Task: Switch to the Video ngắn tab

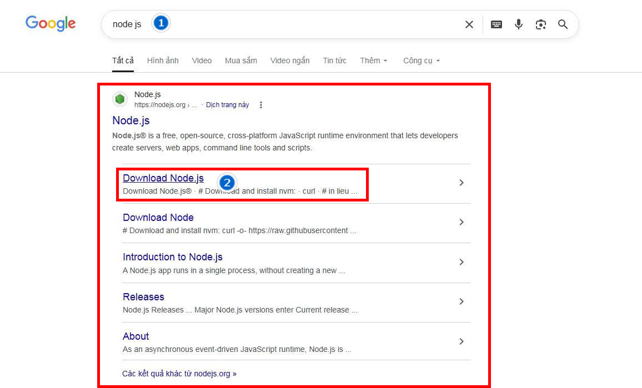Action: [290, 61]
